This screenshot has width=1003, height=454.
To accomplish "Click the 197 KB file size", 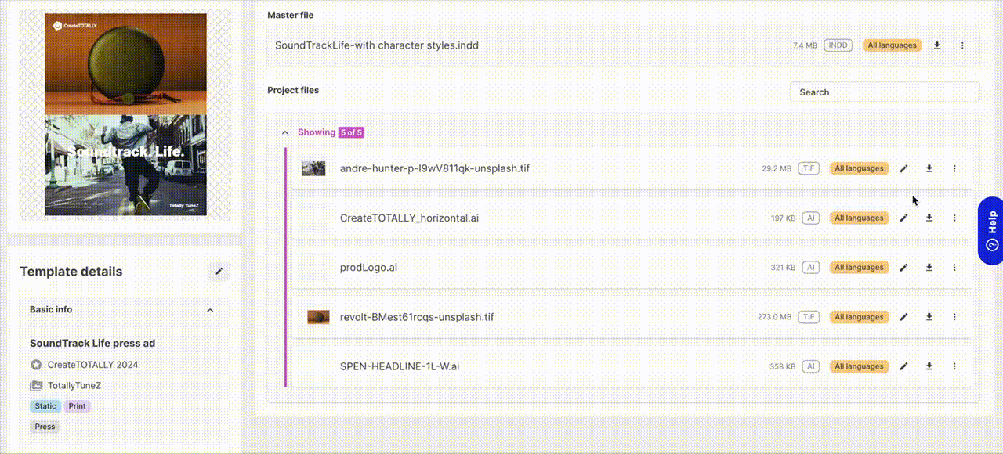I will (x=783, y=218).
